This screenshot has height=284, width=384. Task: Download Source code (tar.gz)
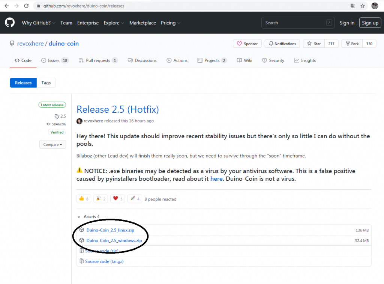coord(104,261)
